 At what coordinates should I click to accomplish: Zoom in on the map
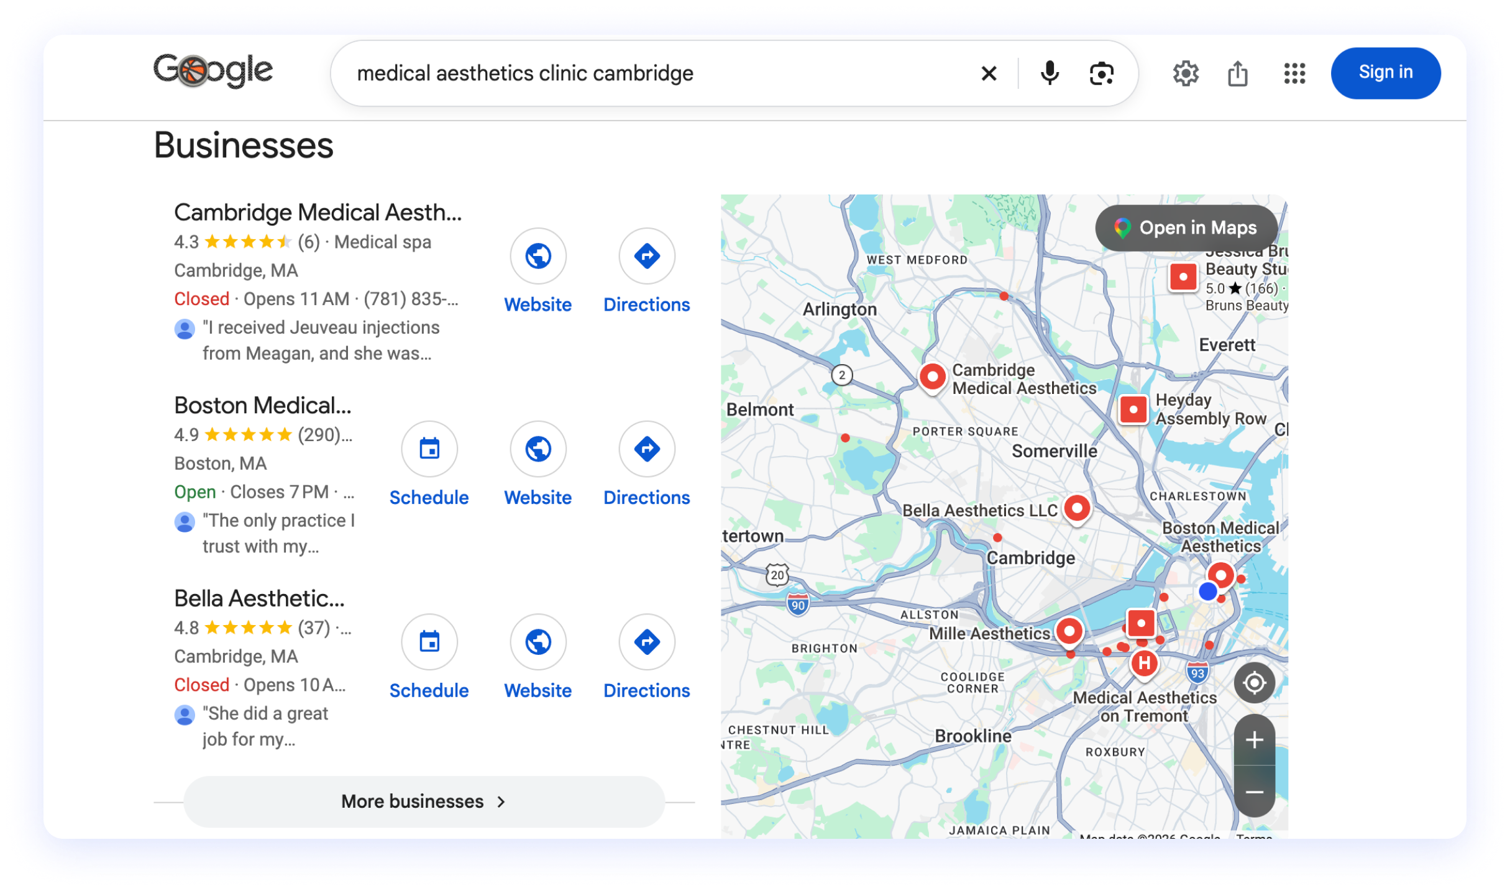1254,739
